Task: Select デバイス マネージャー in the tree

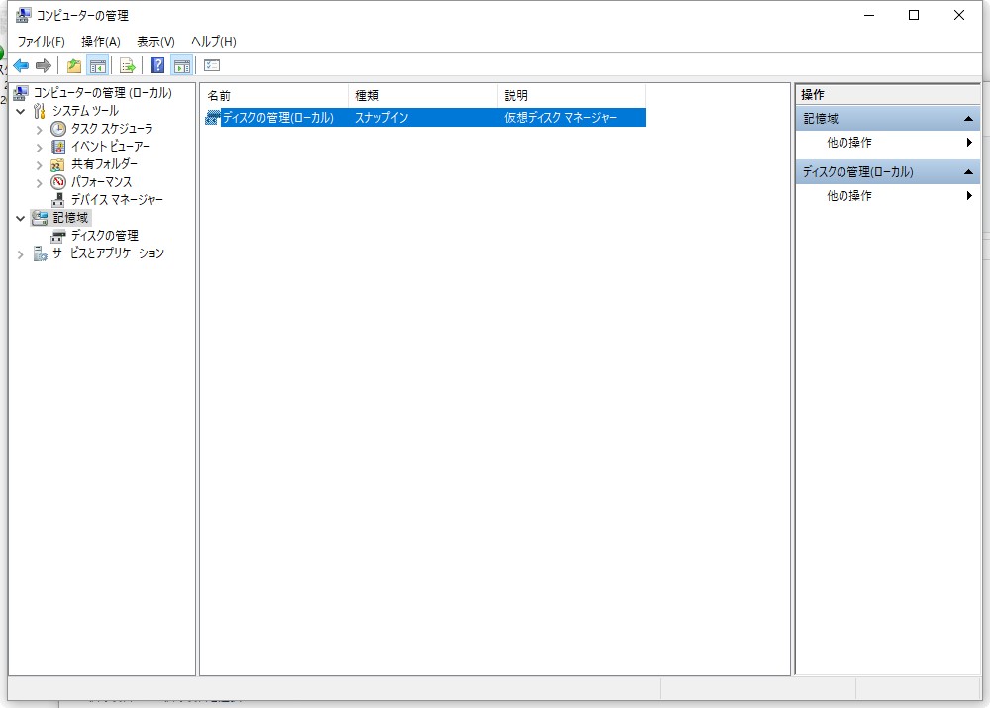Action: coord(117,200)
